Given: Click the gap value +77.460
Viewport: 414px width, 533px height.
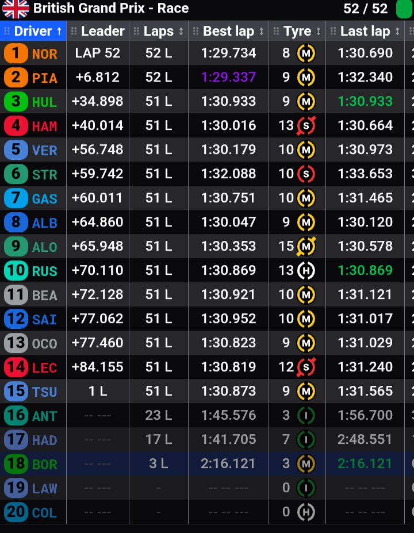Looking at the screenshot, I should pyautogui.click(x=98, y=343).
